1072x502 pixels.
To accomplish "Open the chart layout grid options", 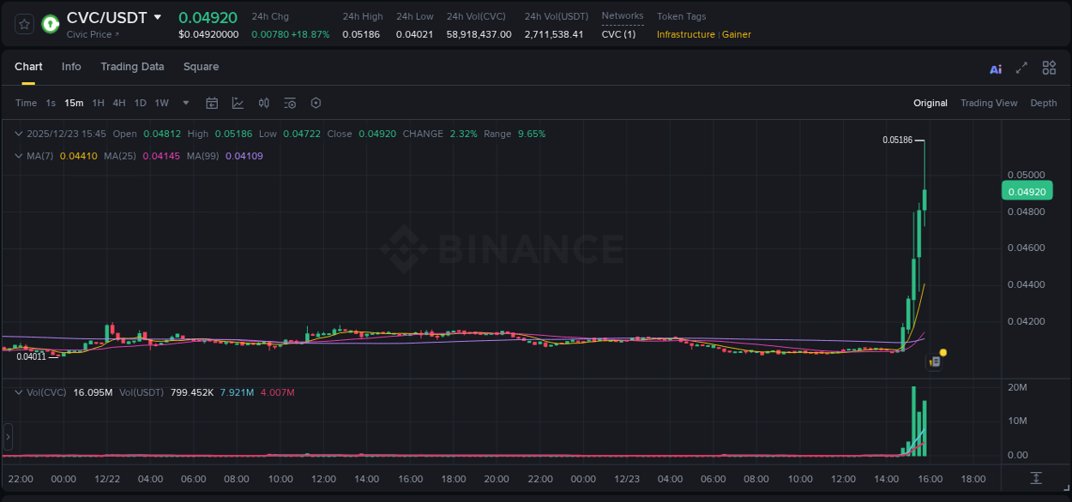I will 1049,68.
